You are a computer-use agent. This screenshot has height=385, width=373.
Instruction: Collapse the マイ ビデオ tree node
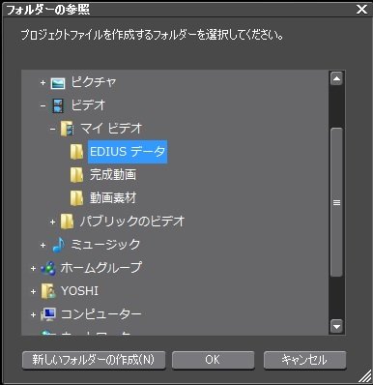tap(52, 130)
